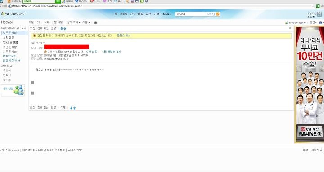Click 전달 above the message
The height and width of the screenshot is (172, 324).
[53, 28]
